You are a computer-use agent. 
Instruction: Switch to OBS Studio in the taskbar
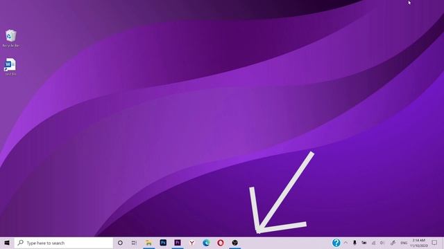pyautogui.click(x=234, y=243)
